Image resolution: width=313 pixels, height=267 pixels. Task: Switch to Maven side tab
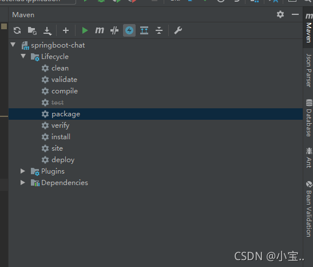(308, 28)
